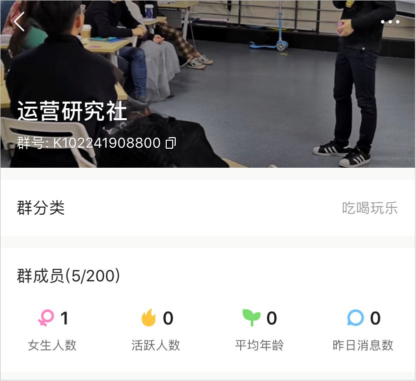Screen dimensions: 416x381
Task: Open the three-dot more options menu
Action: 390,22
